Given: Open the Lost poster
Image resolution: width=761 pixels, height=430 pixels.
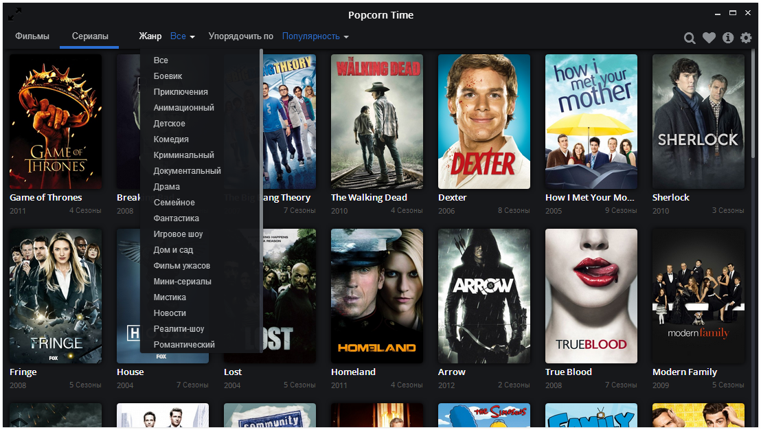Looking at the screenshot, I should 289,296.
